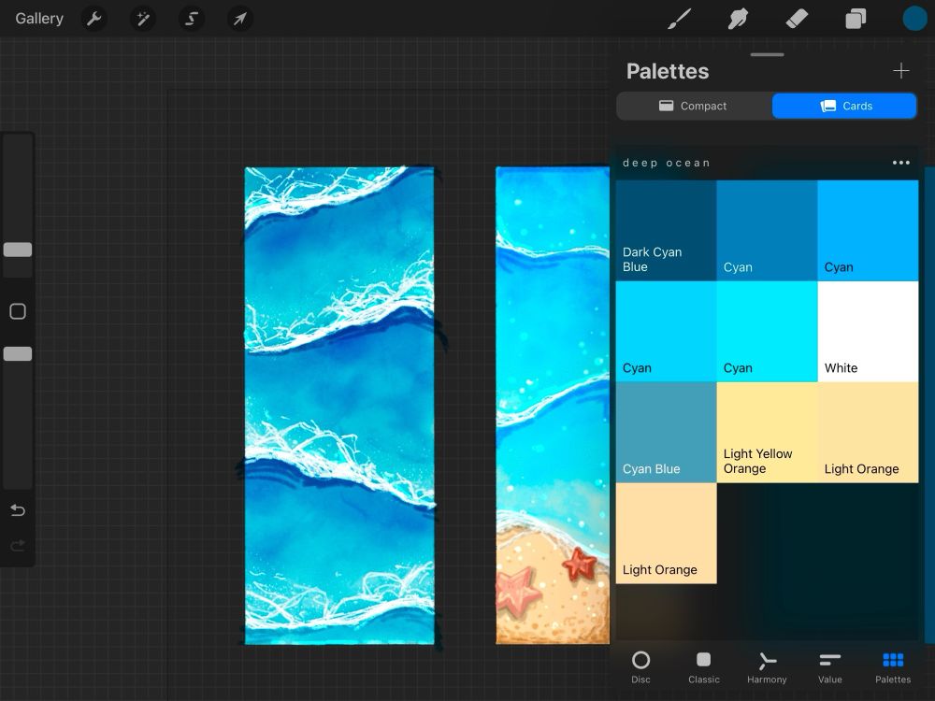Switch palettes to Cards view

[844, 106]
